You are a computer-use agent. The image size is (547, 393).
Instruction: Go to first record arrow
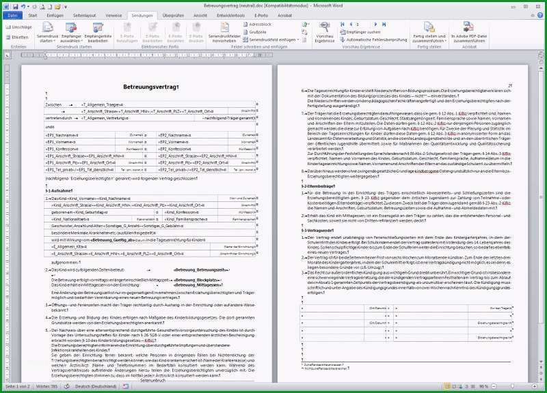pos(343,25)
